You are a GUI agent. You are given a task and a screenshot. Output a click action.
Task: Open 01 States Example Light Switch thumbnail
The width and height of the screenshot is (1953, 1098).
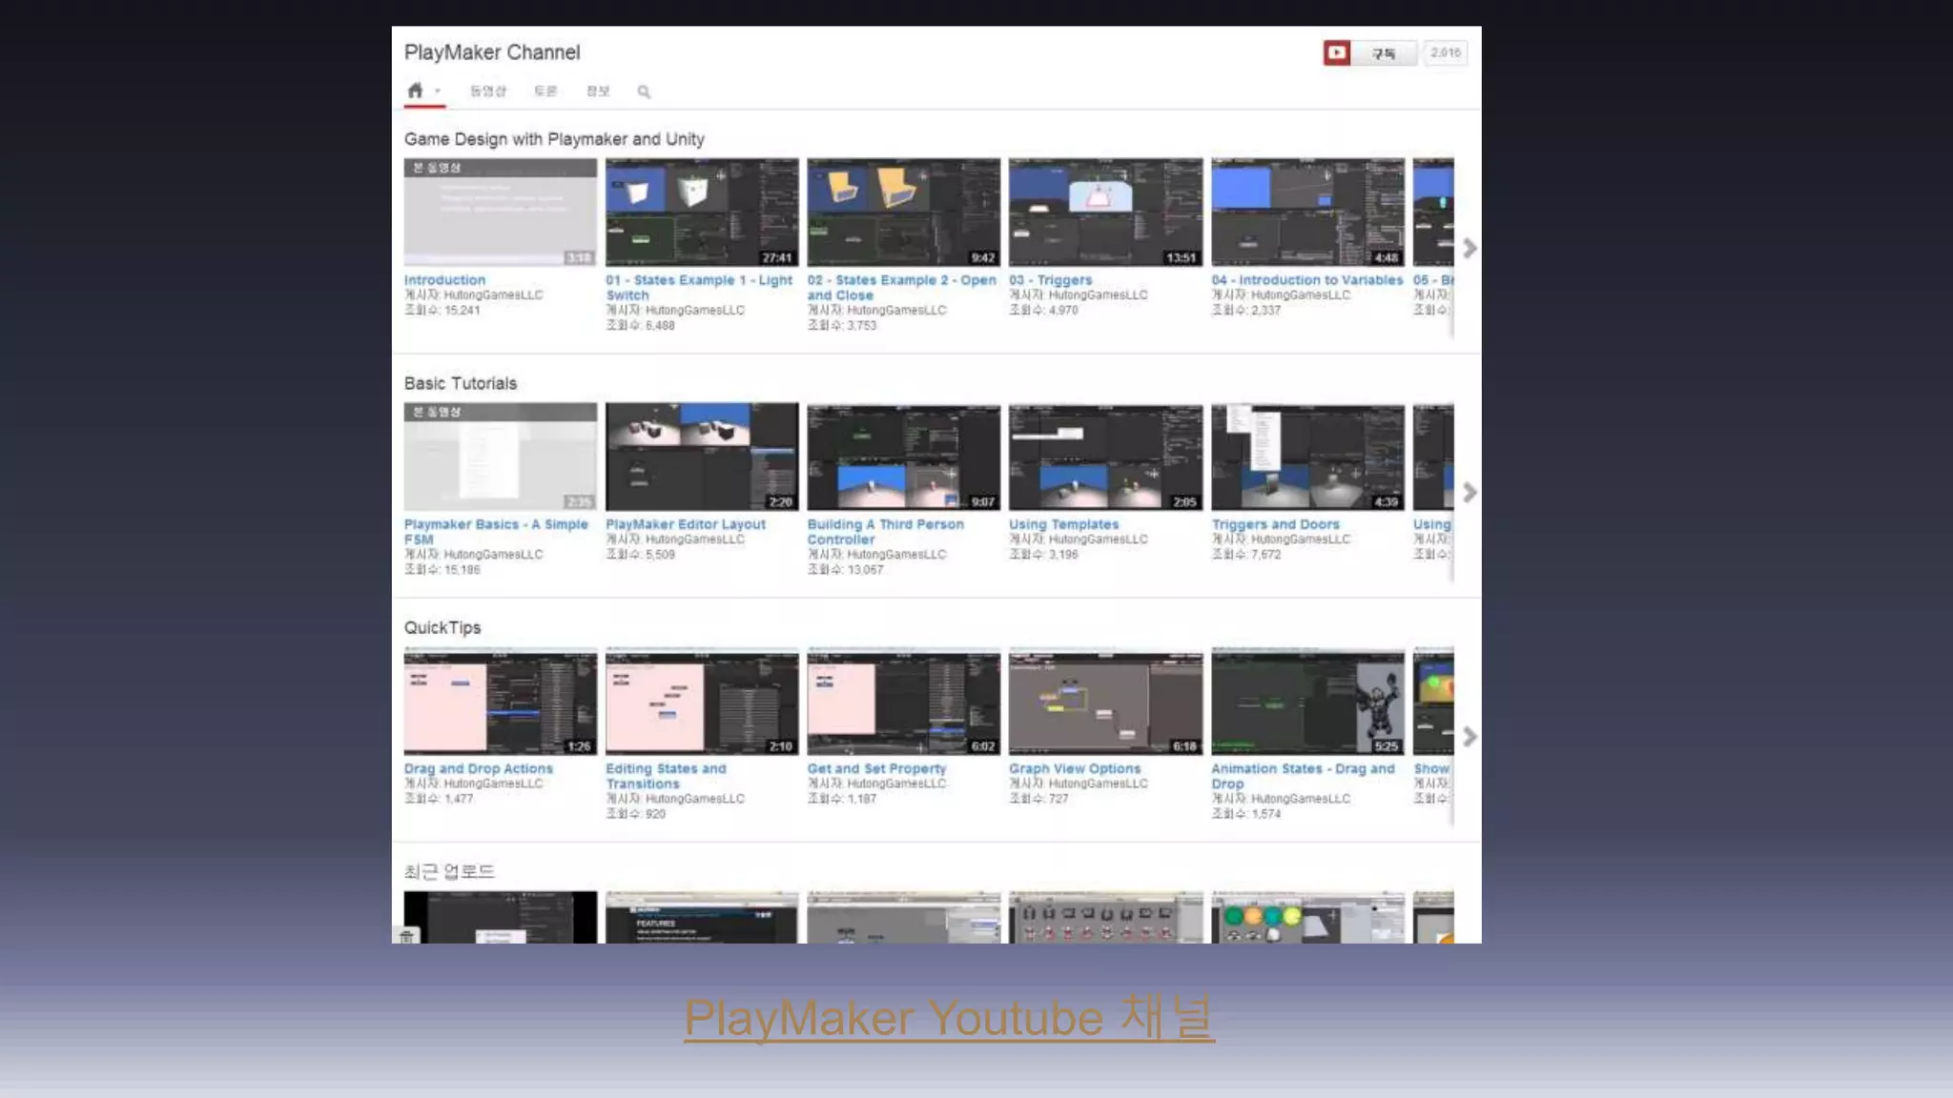click(x=702, y=213)
